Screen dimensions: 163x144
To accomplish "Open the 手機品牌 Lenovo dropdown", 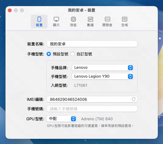I will [x=102, y=68].
